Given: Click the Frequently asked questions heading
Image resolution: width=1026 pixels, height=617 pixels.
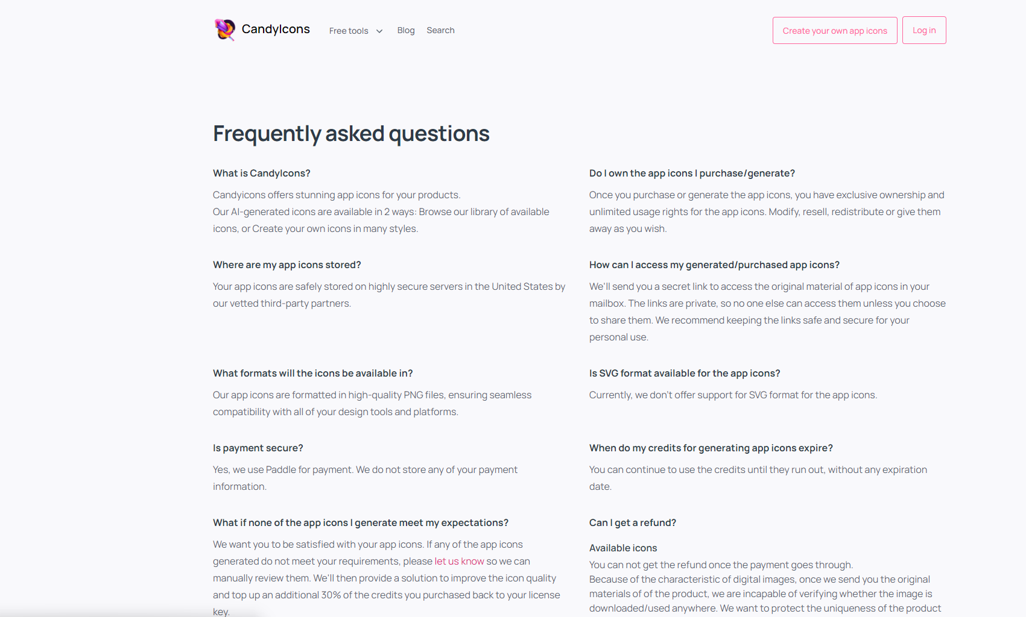Looking at the screenshot, I should (x=351, y=134).
